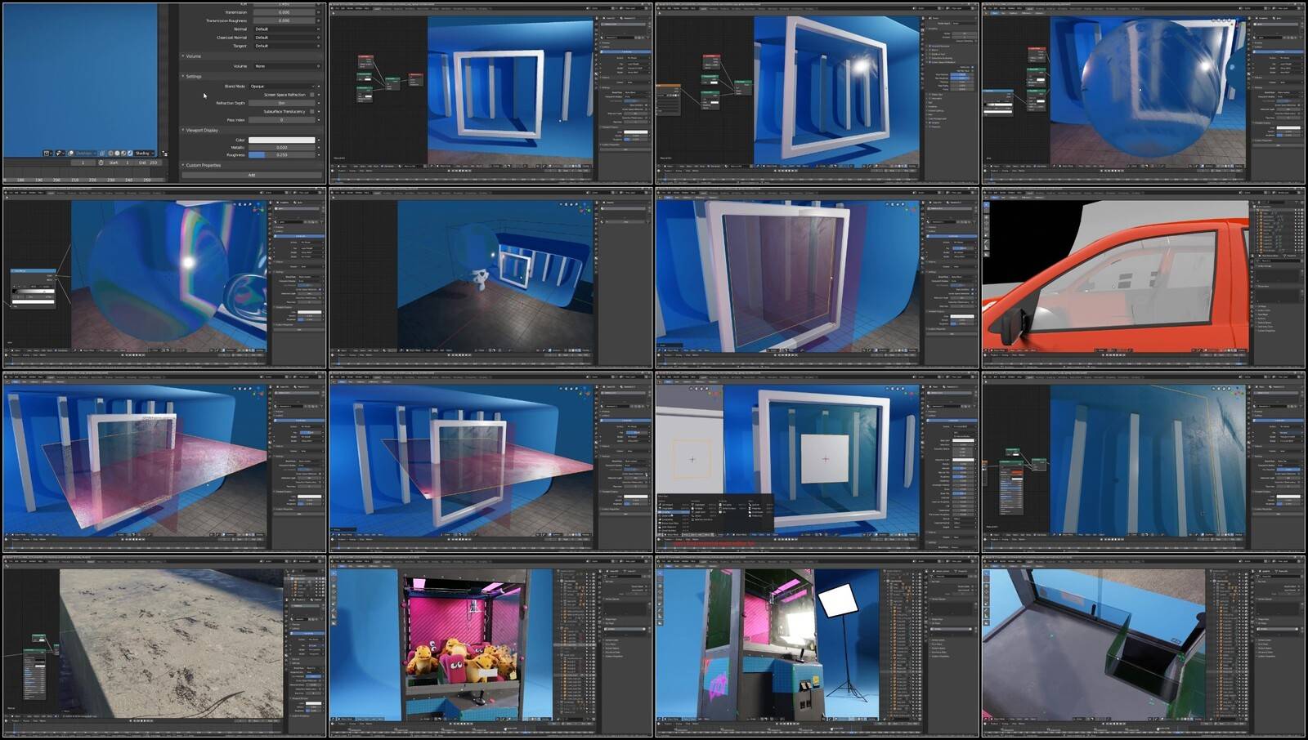Screen dimensions: 1308x740
Task: Open the Viewport Display Color swatch
Action: point(282,140)
